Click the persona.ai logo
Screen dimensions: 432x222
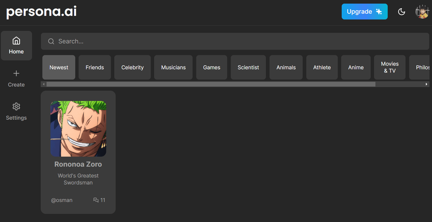pos(42,12)
